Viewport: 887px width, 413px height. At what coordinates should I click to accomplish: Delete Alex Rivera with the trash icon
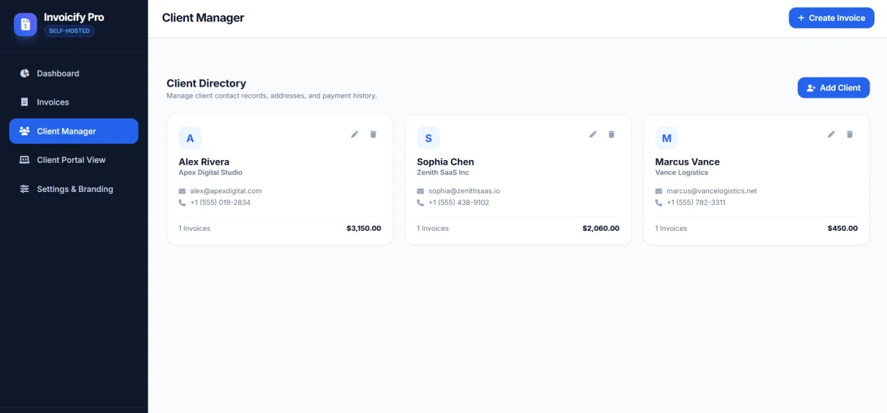pyautogui.click(x=373, y=134)
